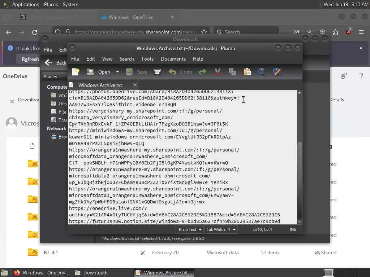Click the miniwindows-my.sharepoint.com URL line
Screen dimensions: 370x277
tap(145, 131)
